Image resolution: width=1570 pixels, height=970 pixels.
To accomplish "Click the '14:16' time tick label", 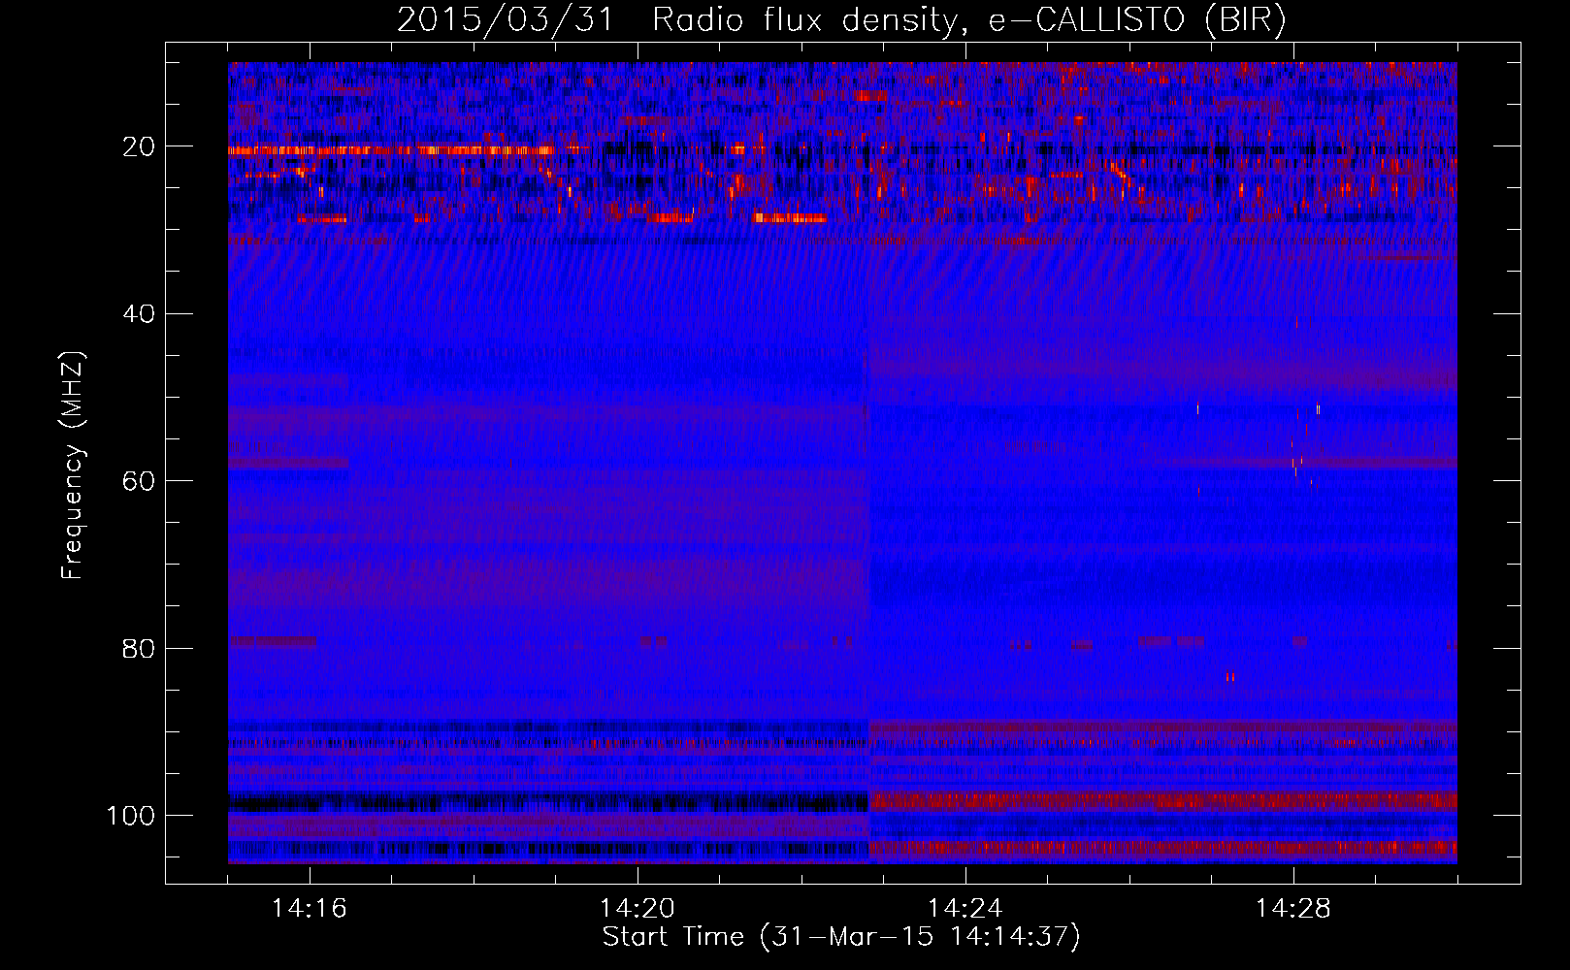I will (x=310, y=909).
